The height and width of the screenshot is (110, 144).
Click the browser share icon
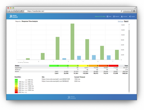pos(21,11)
